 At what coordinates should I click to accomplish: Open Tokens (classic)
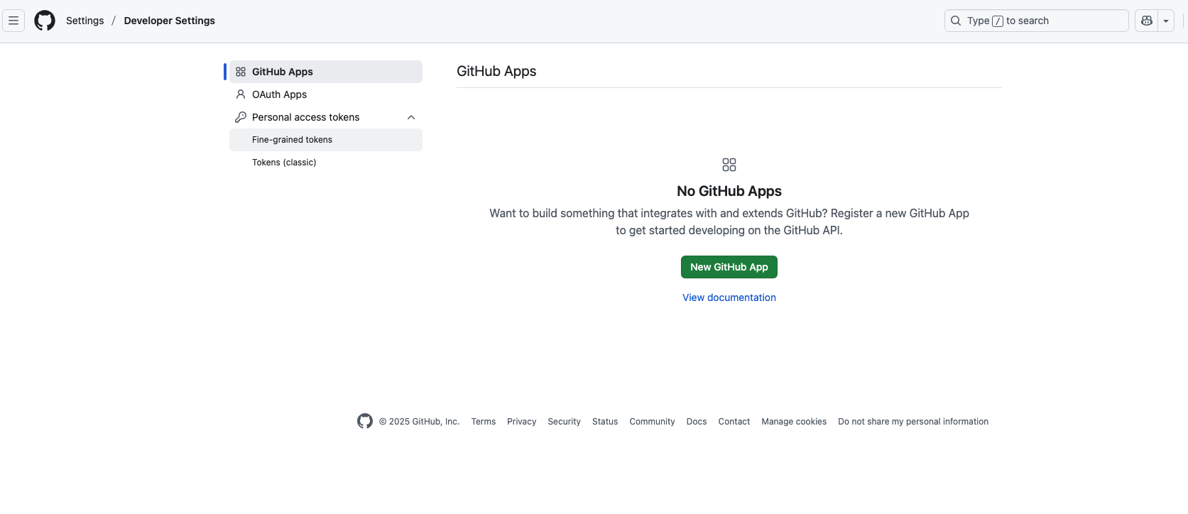(x=326, y=163)
